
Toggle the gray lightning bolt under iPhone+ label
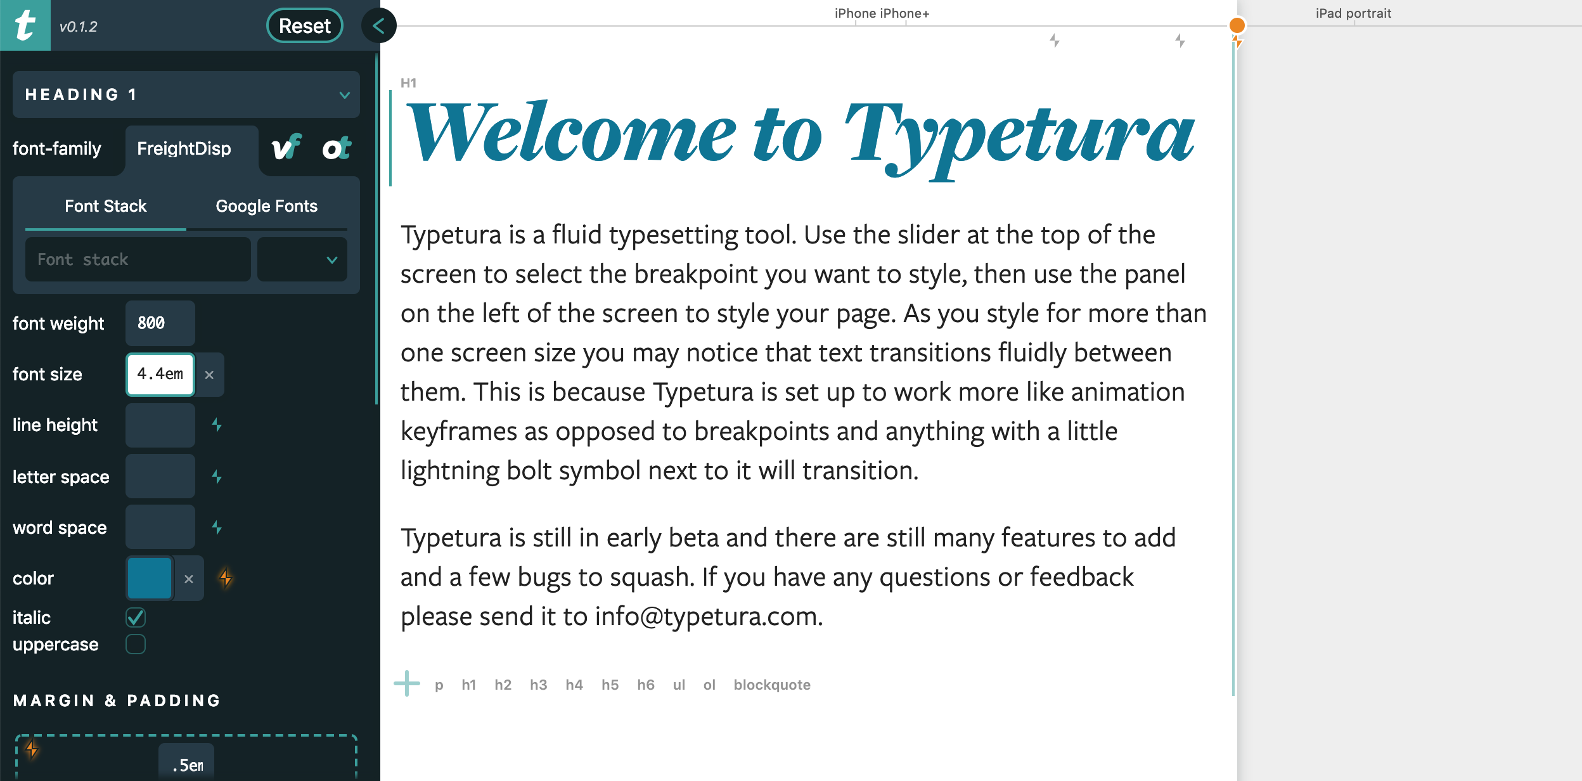click(1054, 39)
